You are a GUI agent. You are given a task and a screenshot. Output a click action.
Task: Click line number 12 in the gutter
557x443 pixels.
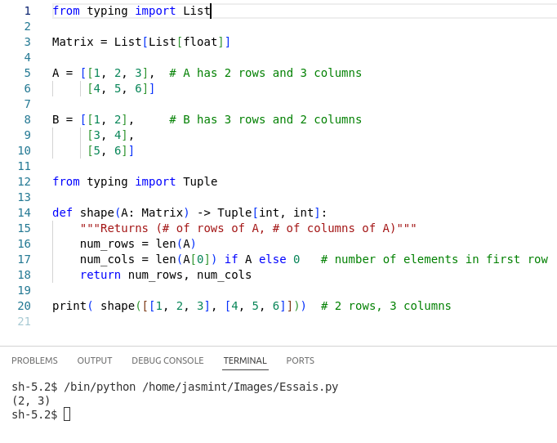(24, 181)
